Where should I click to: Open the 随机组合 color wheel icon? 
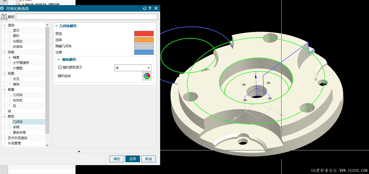[147, 76]
